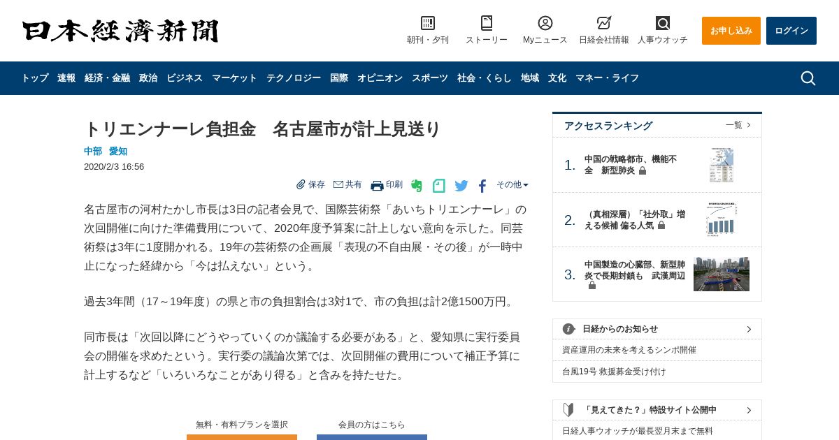Viewport: 839px width, 440px height.
Task: Open the 速報 menu item
Action: click(66, 78)
